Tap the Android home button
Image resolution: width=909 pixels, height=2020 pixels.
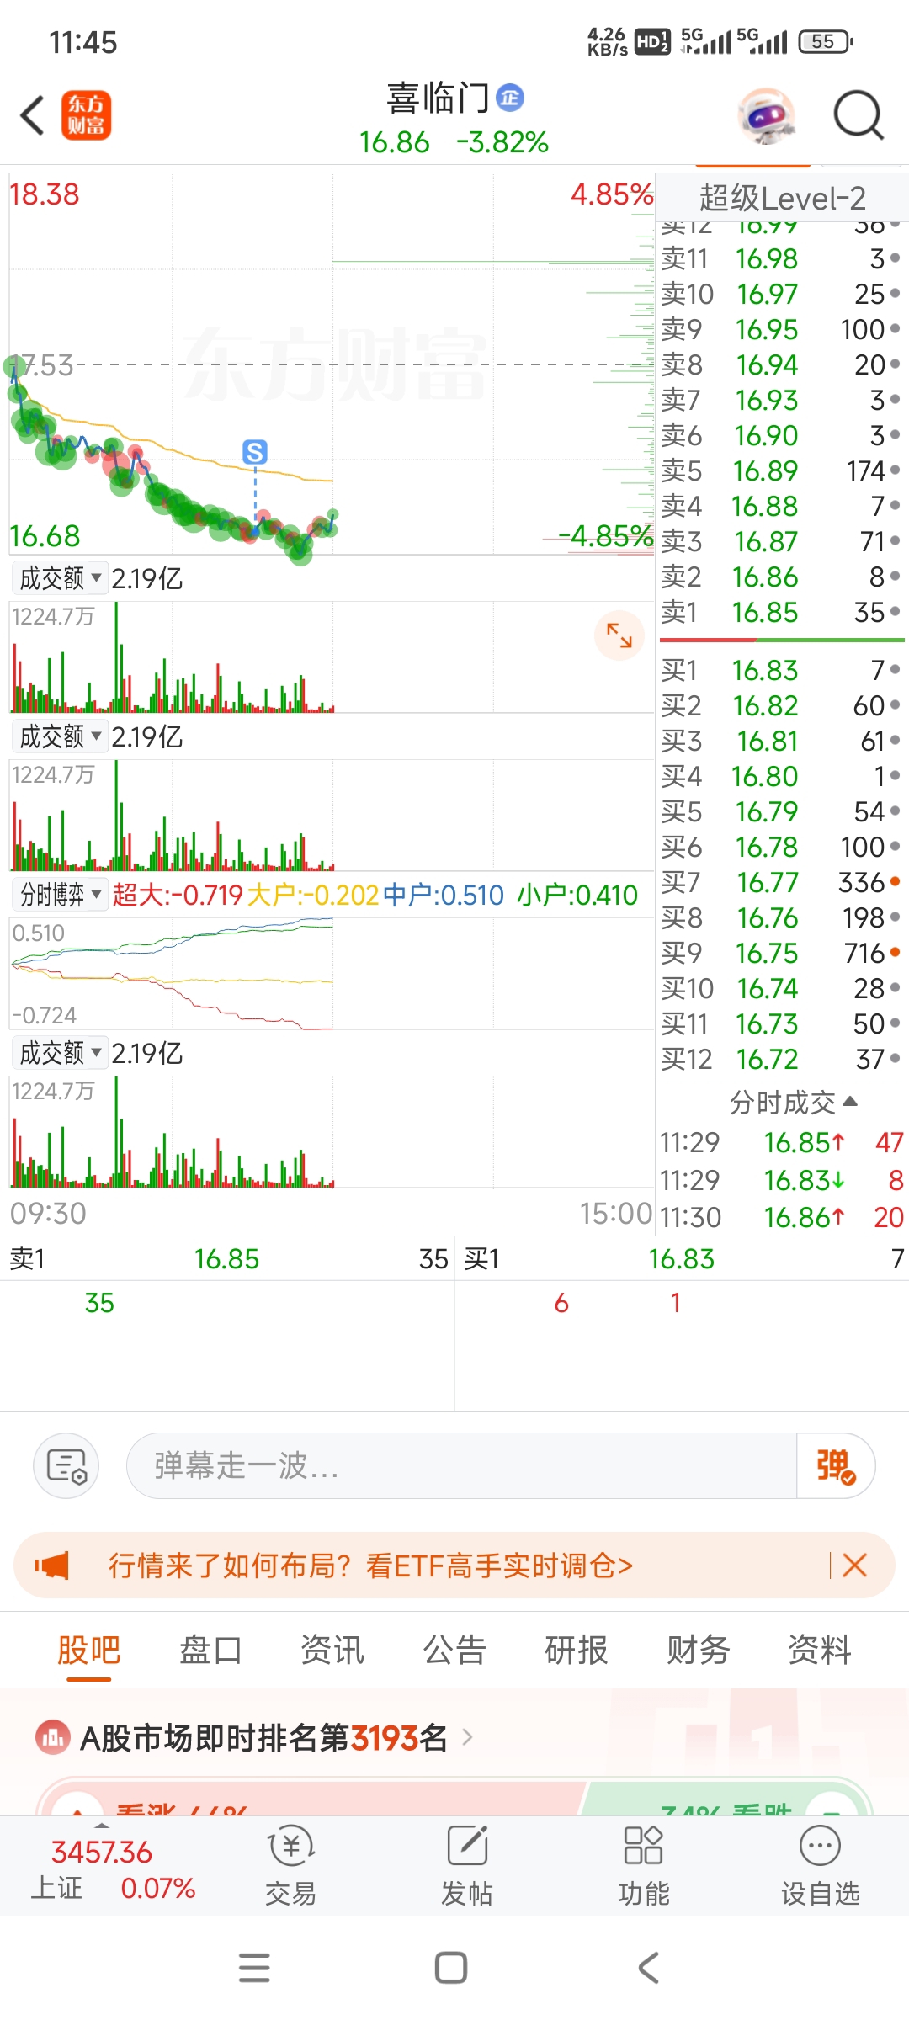coord(451,1968)
